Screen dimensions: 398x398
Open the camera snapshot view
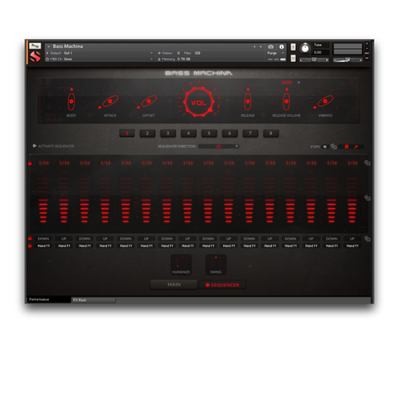[x=270, y=46]
